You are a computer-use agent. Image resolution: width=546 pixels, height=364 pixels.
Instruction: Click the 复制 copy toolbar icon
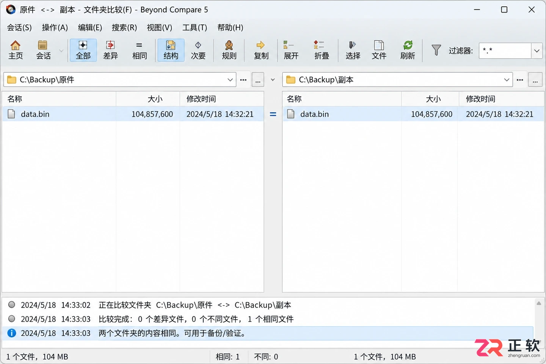[261, 50]
